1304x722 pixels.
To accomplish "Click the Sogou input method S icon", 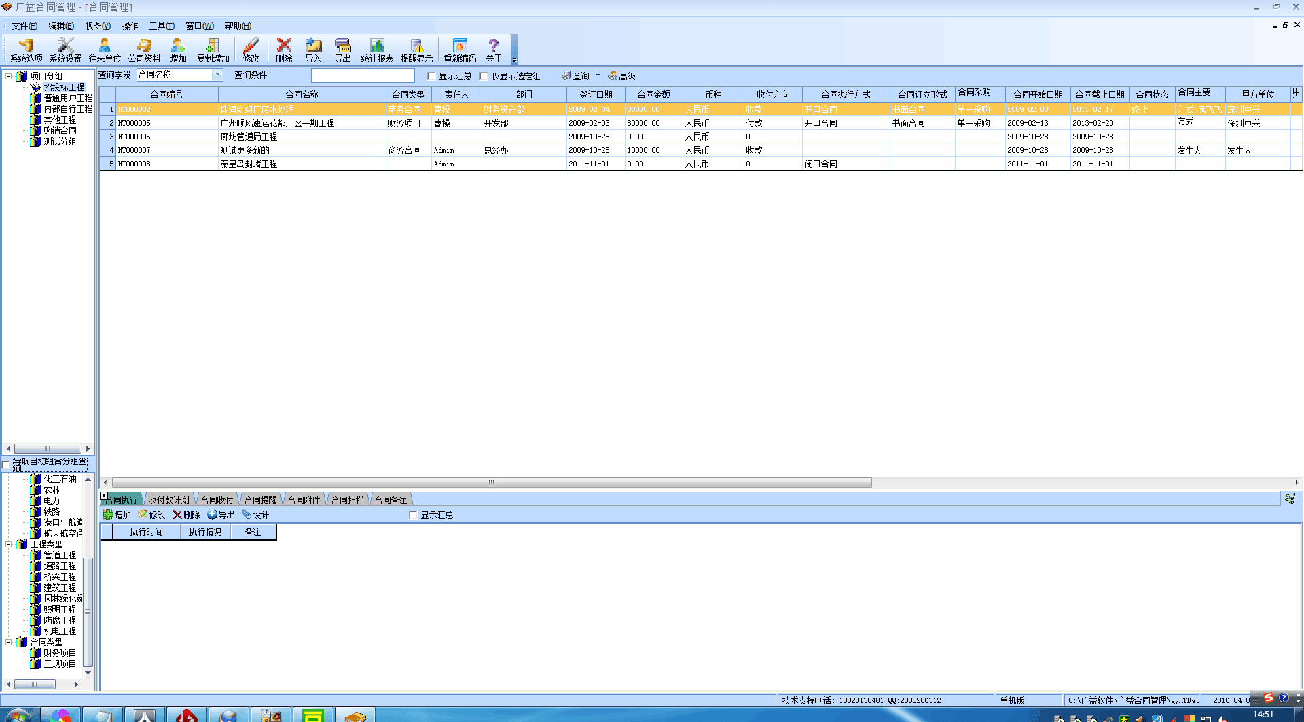I will pyautogui.click(x=1268, y=698).
